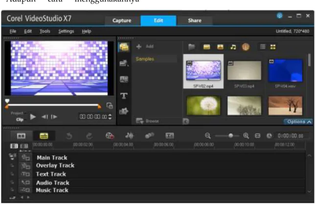This screenshot has width=315, height=205.
Task: Select the misty trees photo thumbnail
Action: 244,105
